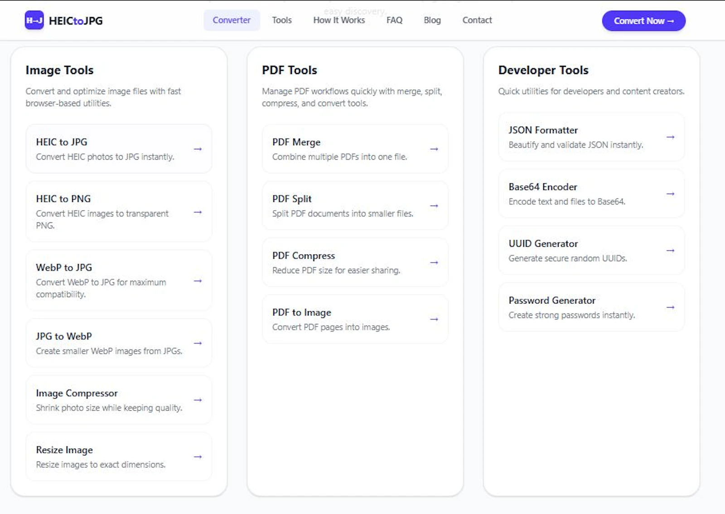Click arrow icon on PDF Compress card

tap(434, 263)
